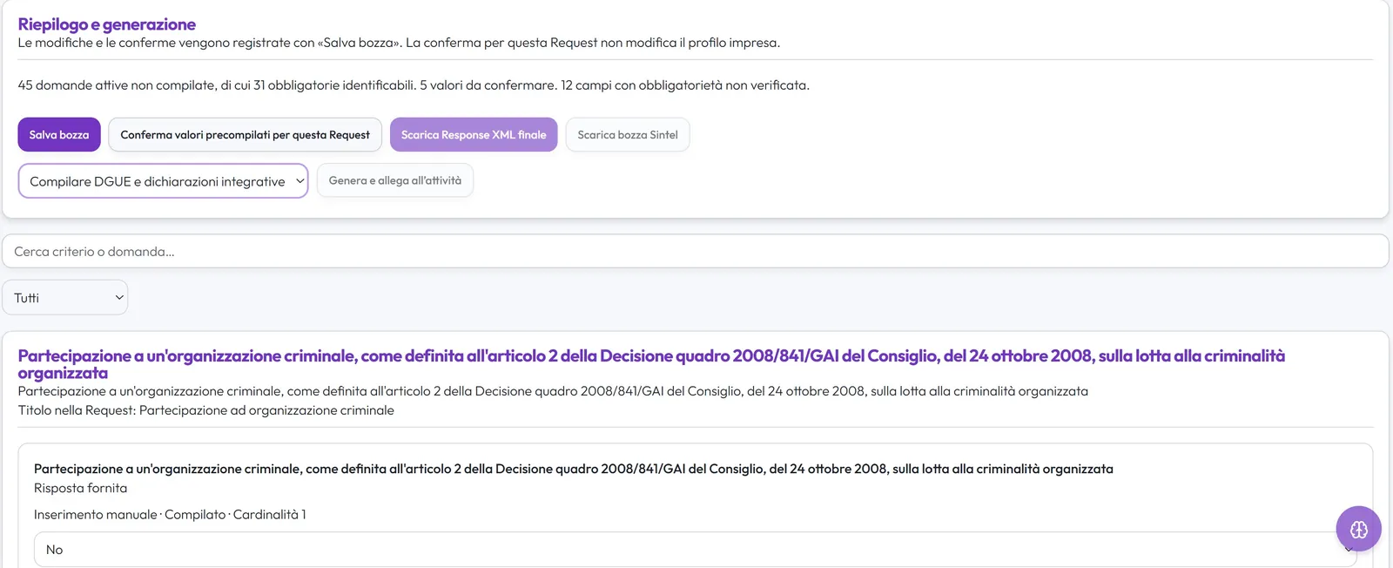Download the final Response XML

474,135
